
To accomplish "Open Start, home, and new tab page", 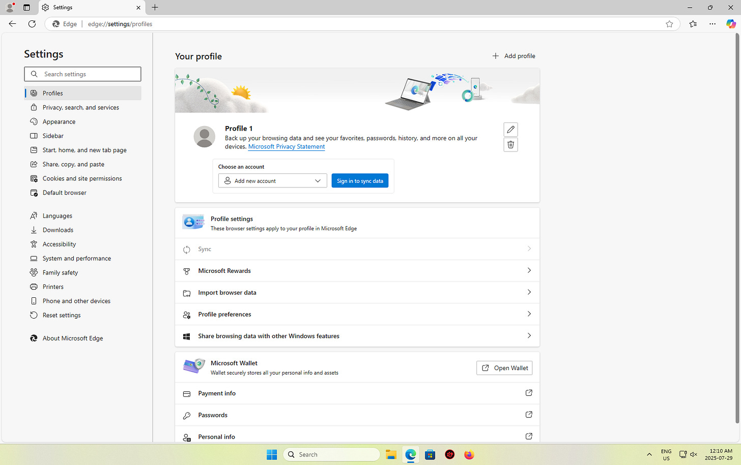I will click(x=83, y=150).
